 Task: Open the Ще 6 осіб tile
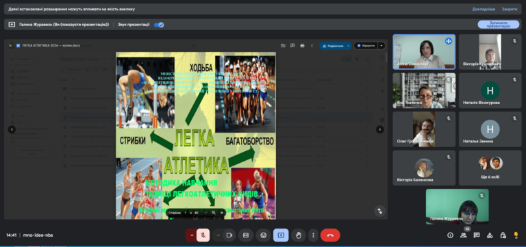490,168
